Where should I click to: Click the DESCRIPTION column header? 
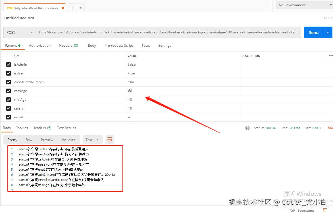pos(251,56)
